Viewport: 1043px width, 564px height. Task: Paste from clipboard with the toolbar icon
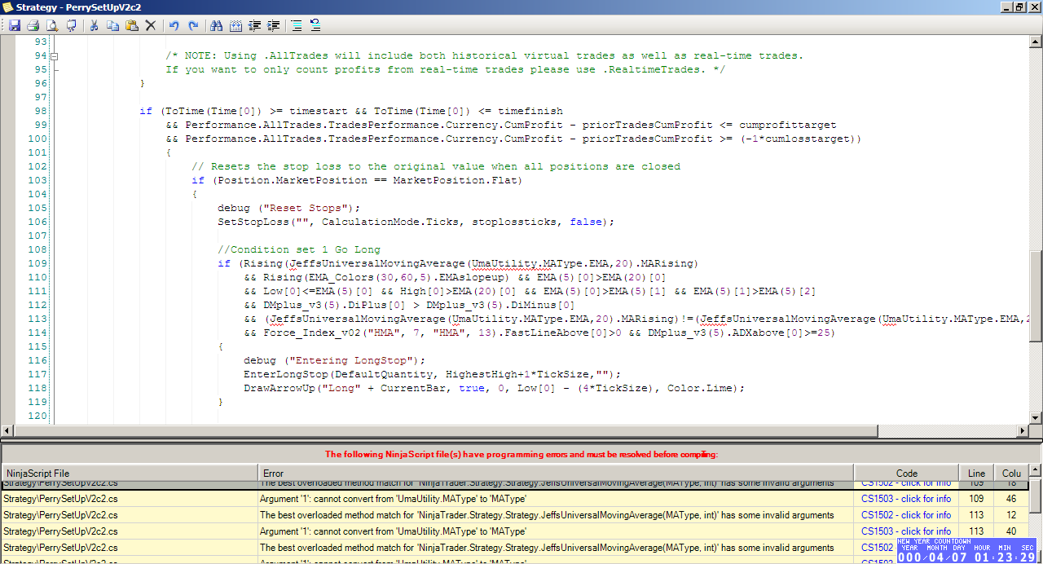point(131,25)
